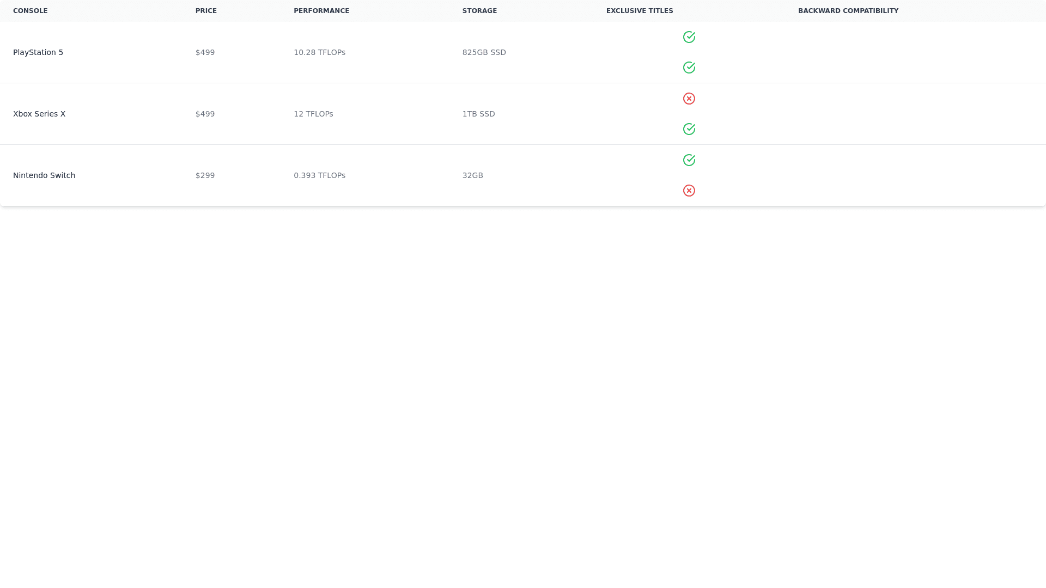This screenshot has height=588, width=1046.
Task: Click the 1TB SSD storage value
Action: click(x=478, y=114)
